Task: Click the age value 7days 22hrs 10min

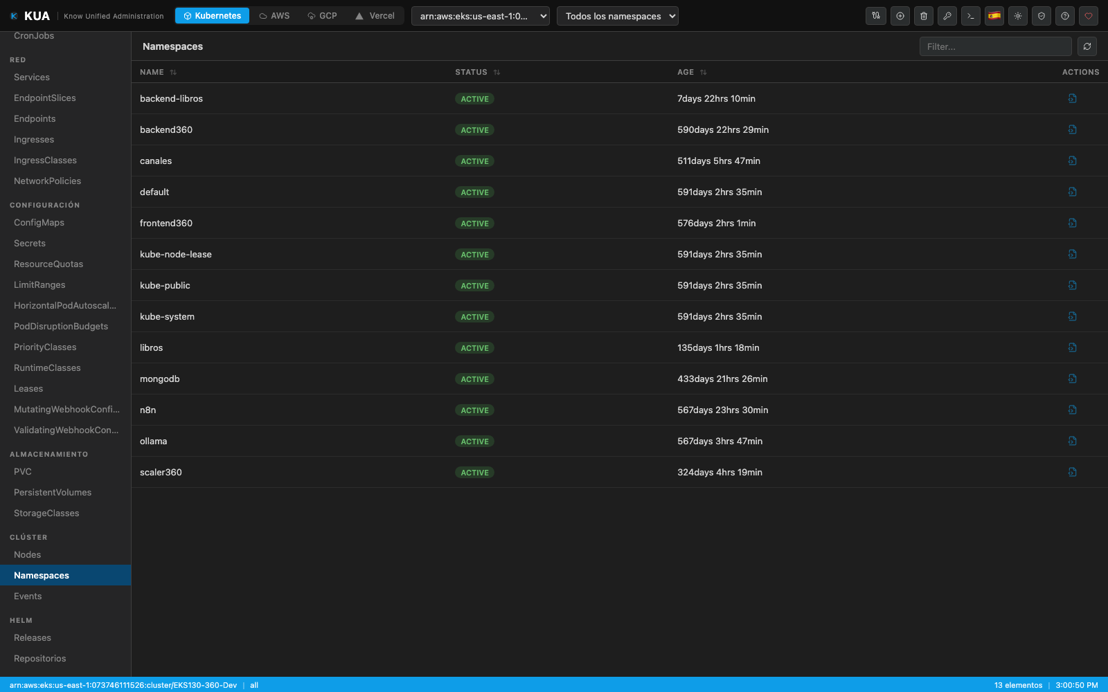Action: coord(716,98)
